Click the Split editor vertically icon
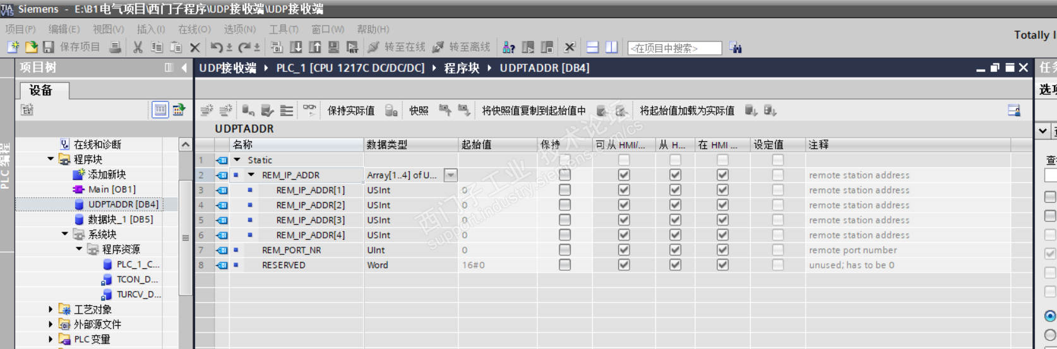1057x349 pixels. (x=611, y=47)
